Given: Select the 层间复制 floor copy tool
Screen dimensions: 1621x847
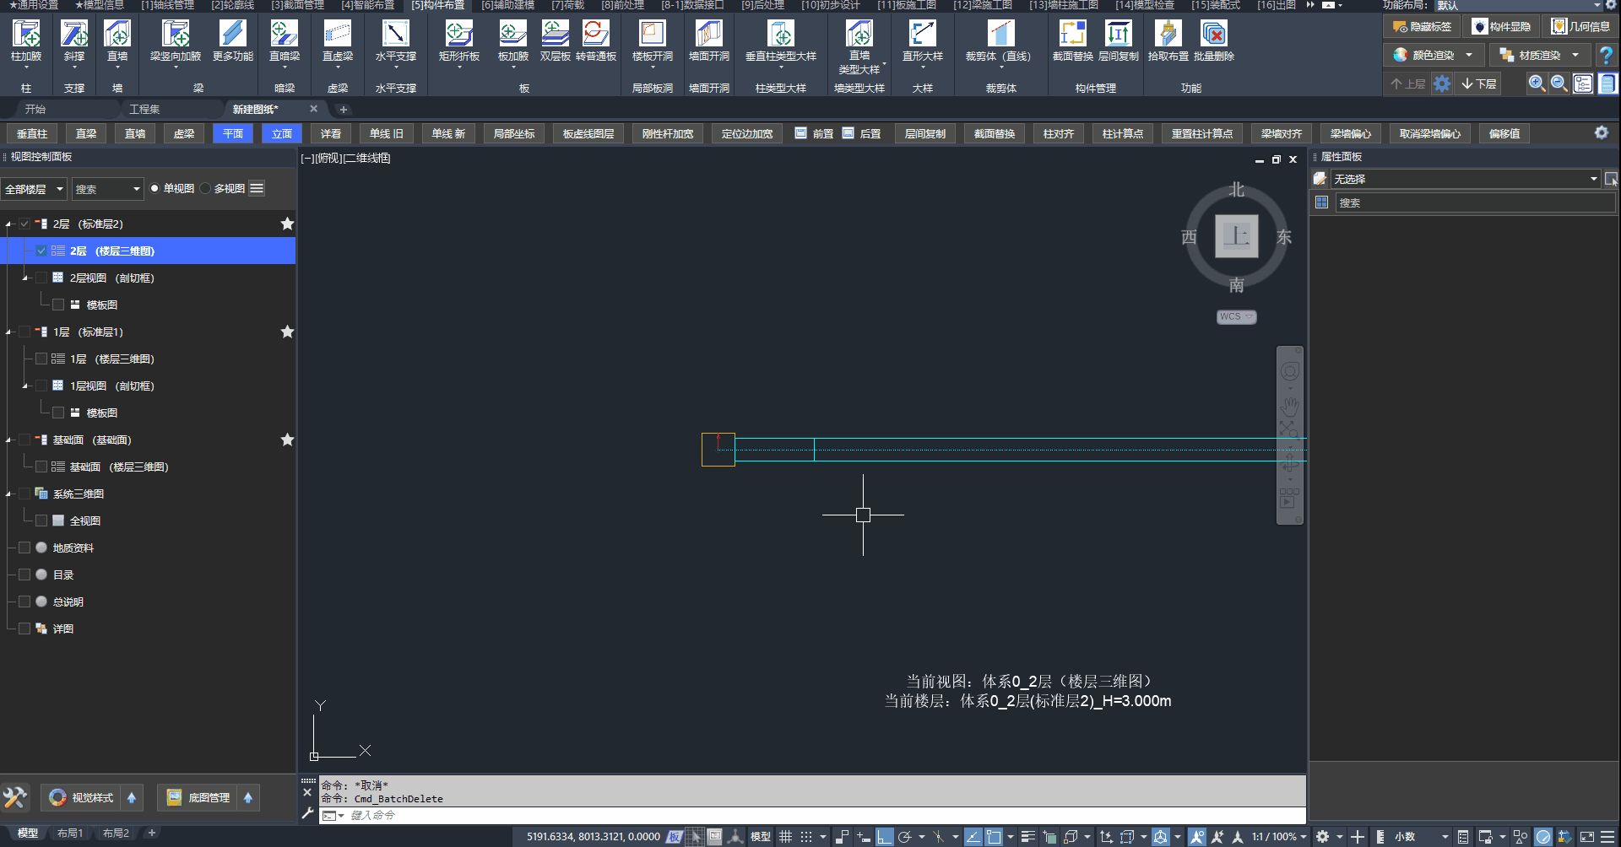Looking at the screenshot, I should click(x=1119, y=41).
